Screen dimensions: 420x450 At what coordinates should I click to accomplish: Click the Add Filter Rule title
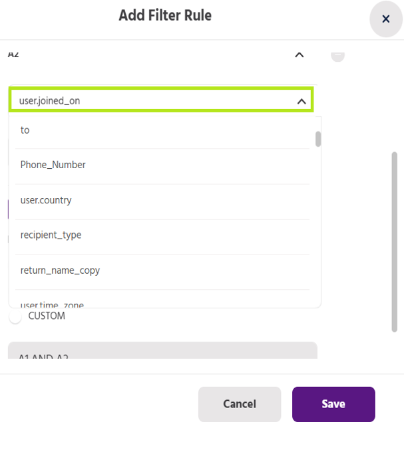165,15
